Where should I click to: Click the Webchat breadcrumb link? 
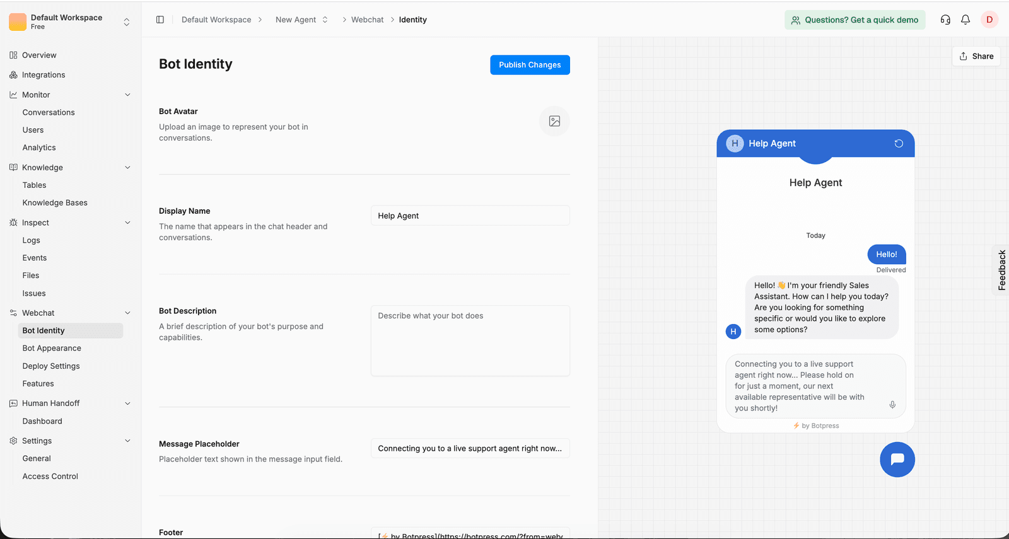pyautogui.click(x=367, y=20)
